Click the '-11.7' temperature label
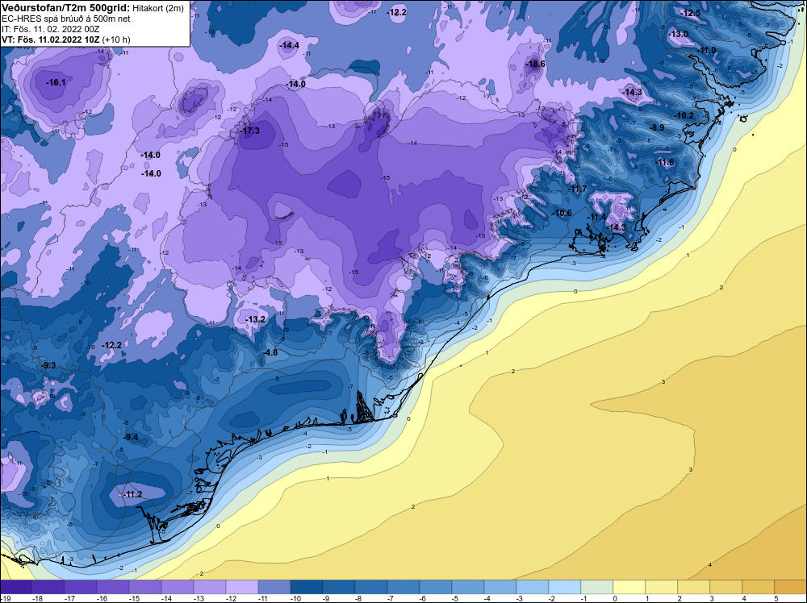 click(x=577, y=189)
